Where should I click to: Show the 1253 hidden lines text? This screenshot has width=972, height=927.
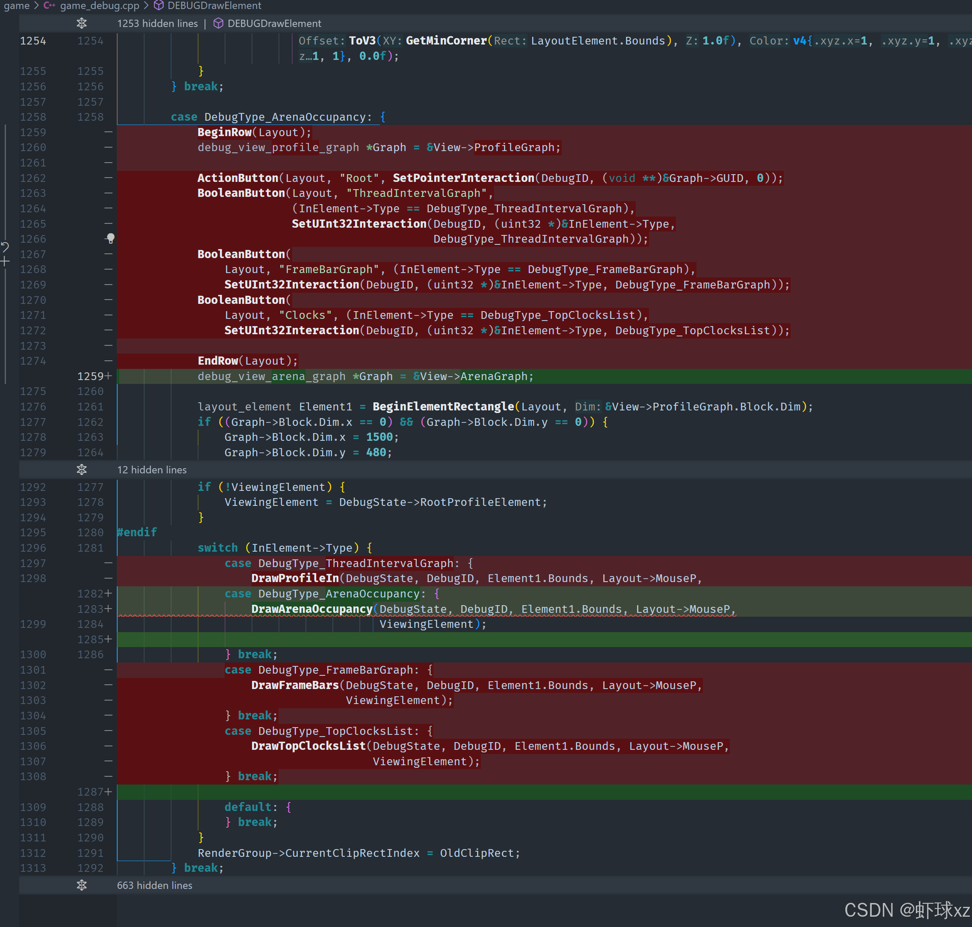point(157,23)
